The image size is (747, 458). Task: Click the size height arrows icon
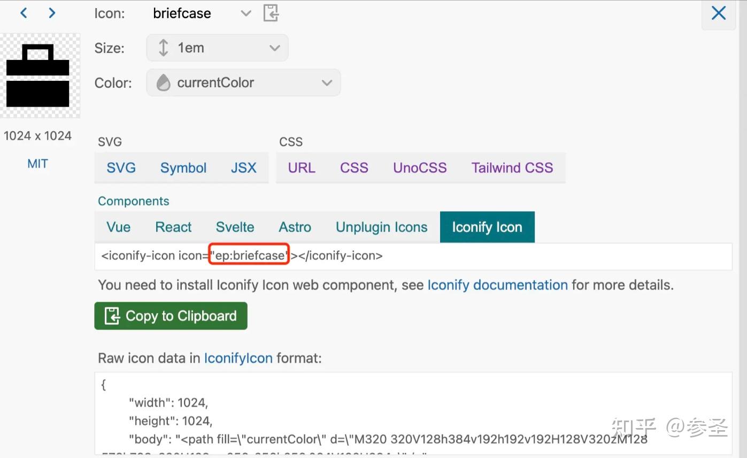(164, 48)
